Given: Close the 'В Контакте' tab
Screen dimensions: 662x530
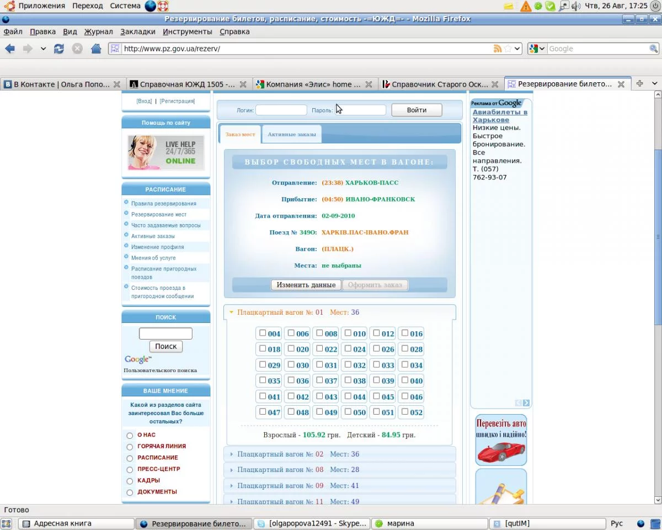Looking at the screenshot, I should tap(117, 84).
